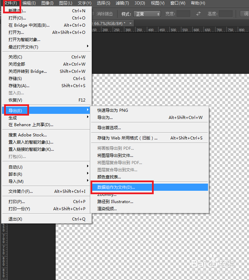Choose 打开为智能对象...

46,39
